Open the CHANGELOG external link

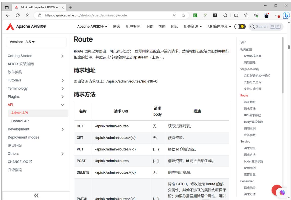click(20, 162)
